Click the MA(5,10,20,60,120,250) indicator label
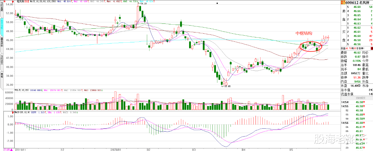This screenshot has height=151, width=373. click(43, 1)
